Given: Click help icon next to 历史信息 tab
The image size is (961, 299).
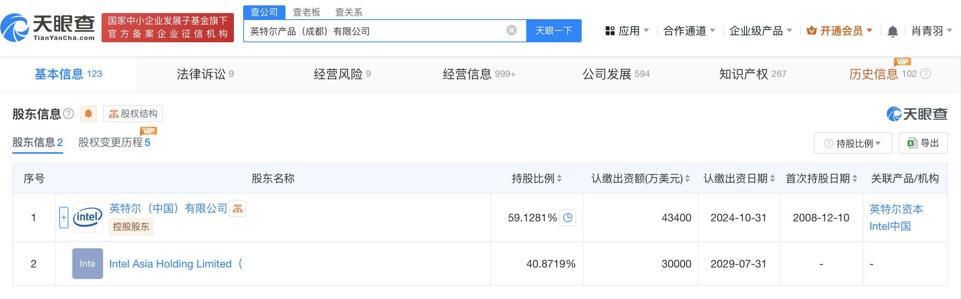Looking at the screenshot, I should tap(926, 74).
